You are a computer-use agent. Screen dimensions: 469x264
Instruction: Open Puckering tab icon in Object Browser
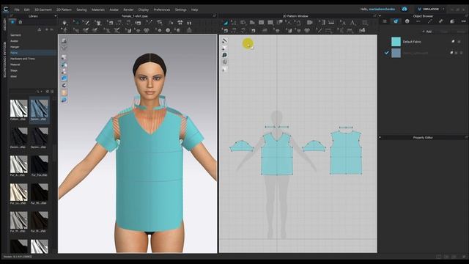pyautogui.click(x=440, y=21)
